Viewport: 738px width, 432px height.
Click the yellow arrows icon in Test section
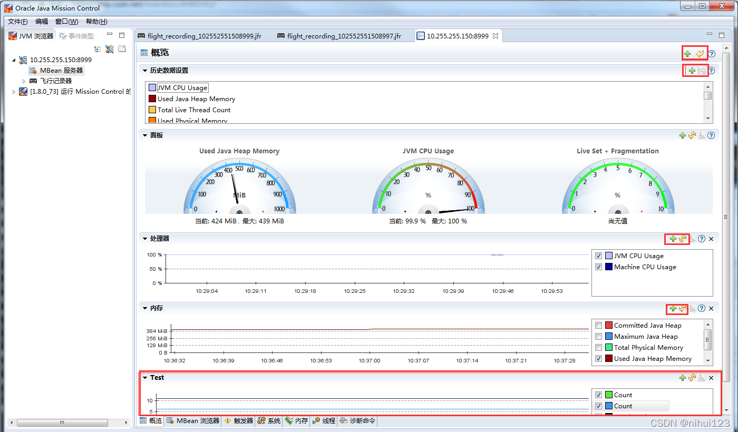(x=692, y=378)
